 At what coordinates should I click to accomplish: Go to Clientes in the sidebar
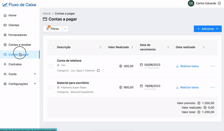coord(20,25)
